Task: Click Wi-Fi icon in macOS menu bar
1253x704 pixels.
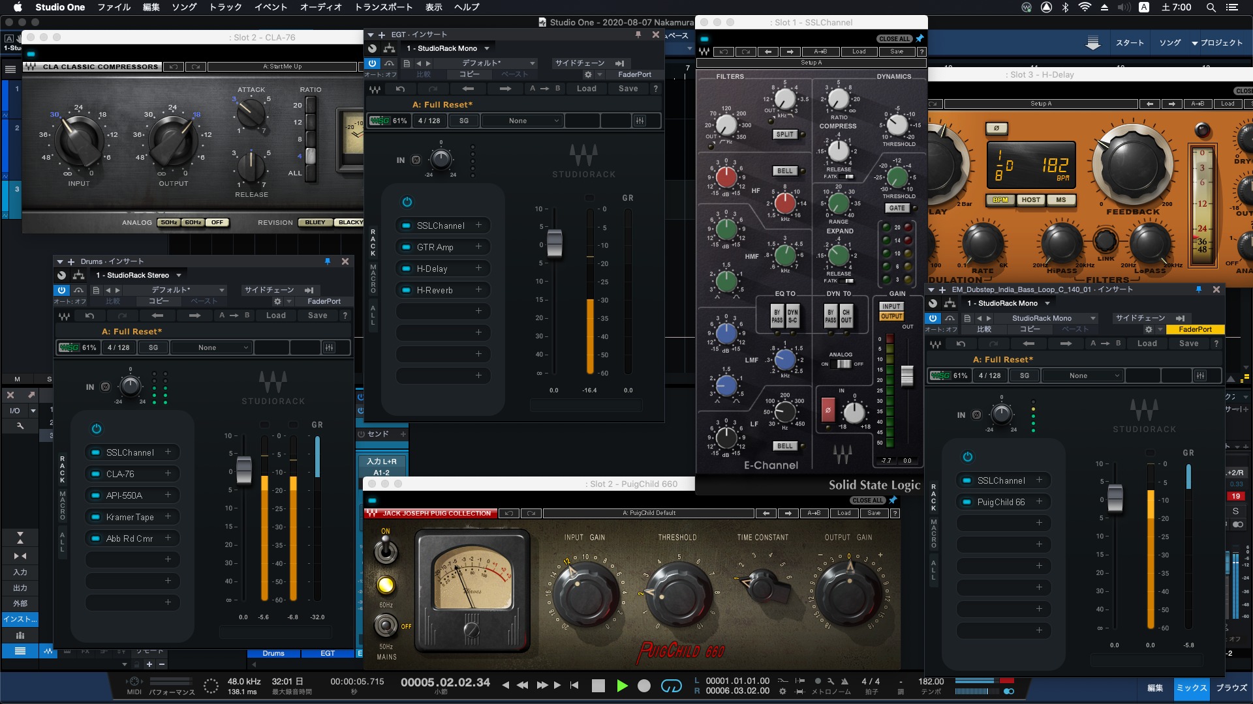Action: [x=1085, y=7]
